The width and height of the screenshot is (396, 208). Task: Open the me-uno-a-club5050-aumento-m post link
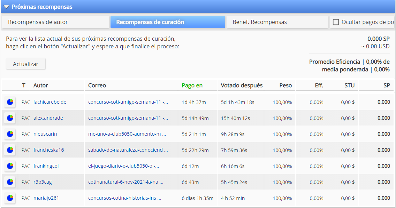click(127, 134)
